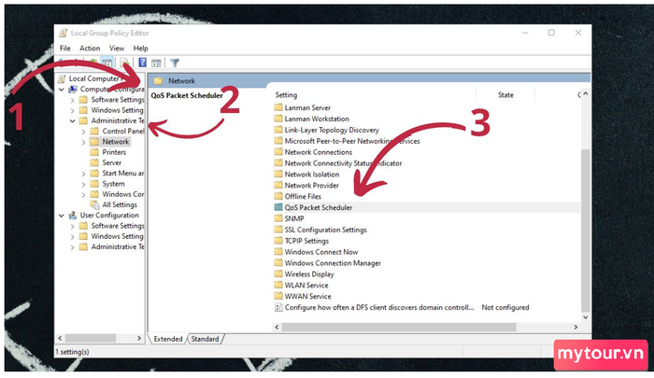Click the settings list scroll-right arrow

click(576, 328)
